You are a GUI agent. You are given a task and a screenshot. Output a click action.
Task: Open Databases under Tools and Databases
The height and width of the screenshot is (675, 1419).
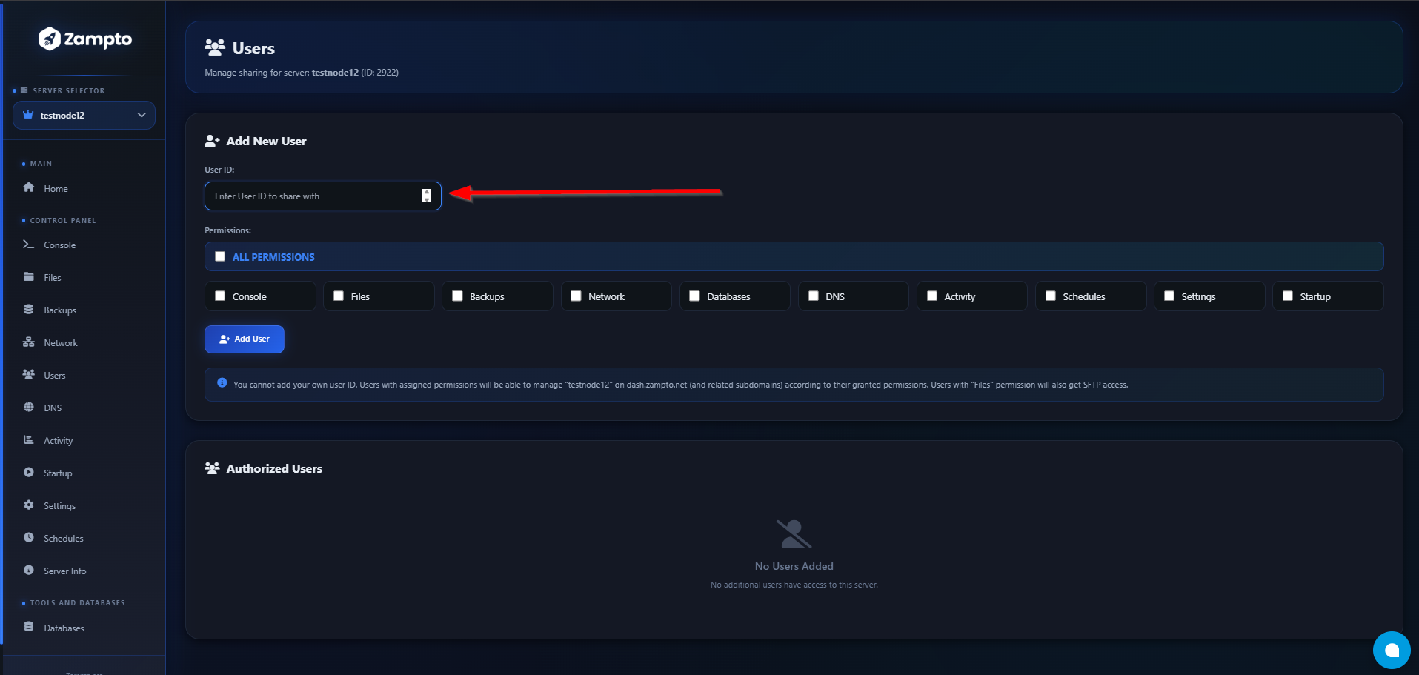click(x=64, y=628)
